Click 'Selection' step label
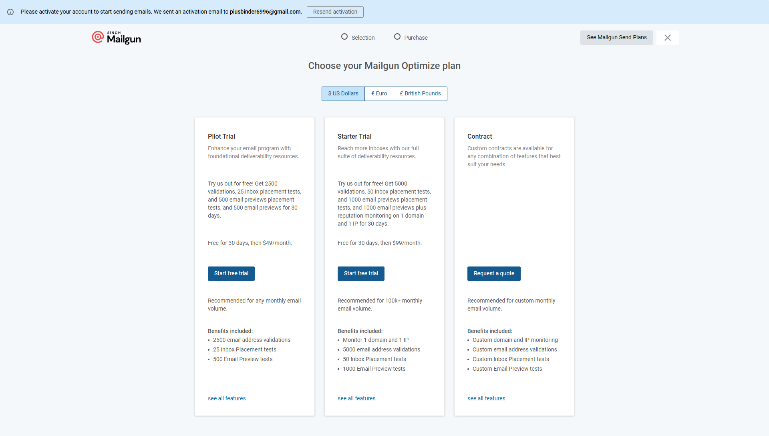 click(x=363, y=38)
